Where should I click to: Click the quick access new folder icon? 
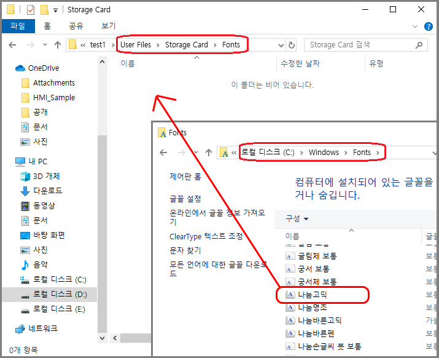point(44,10)
